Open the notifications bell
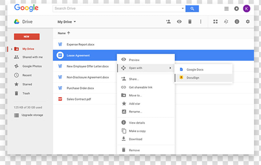Viewport: 261px width, 165px height. 236,8
